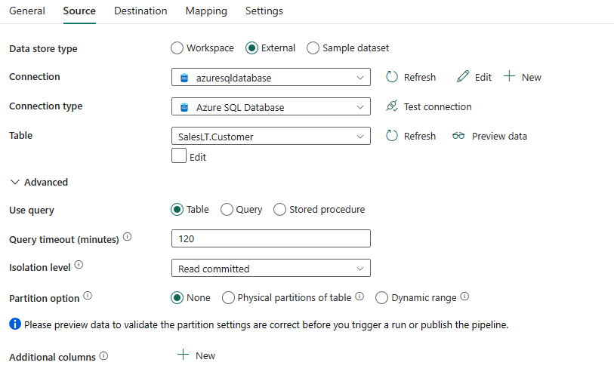Click the Refresh icon next to Connection

(x=391, y=77)
